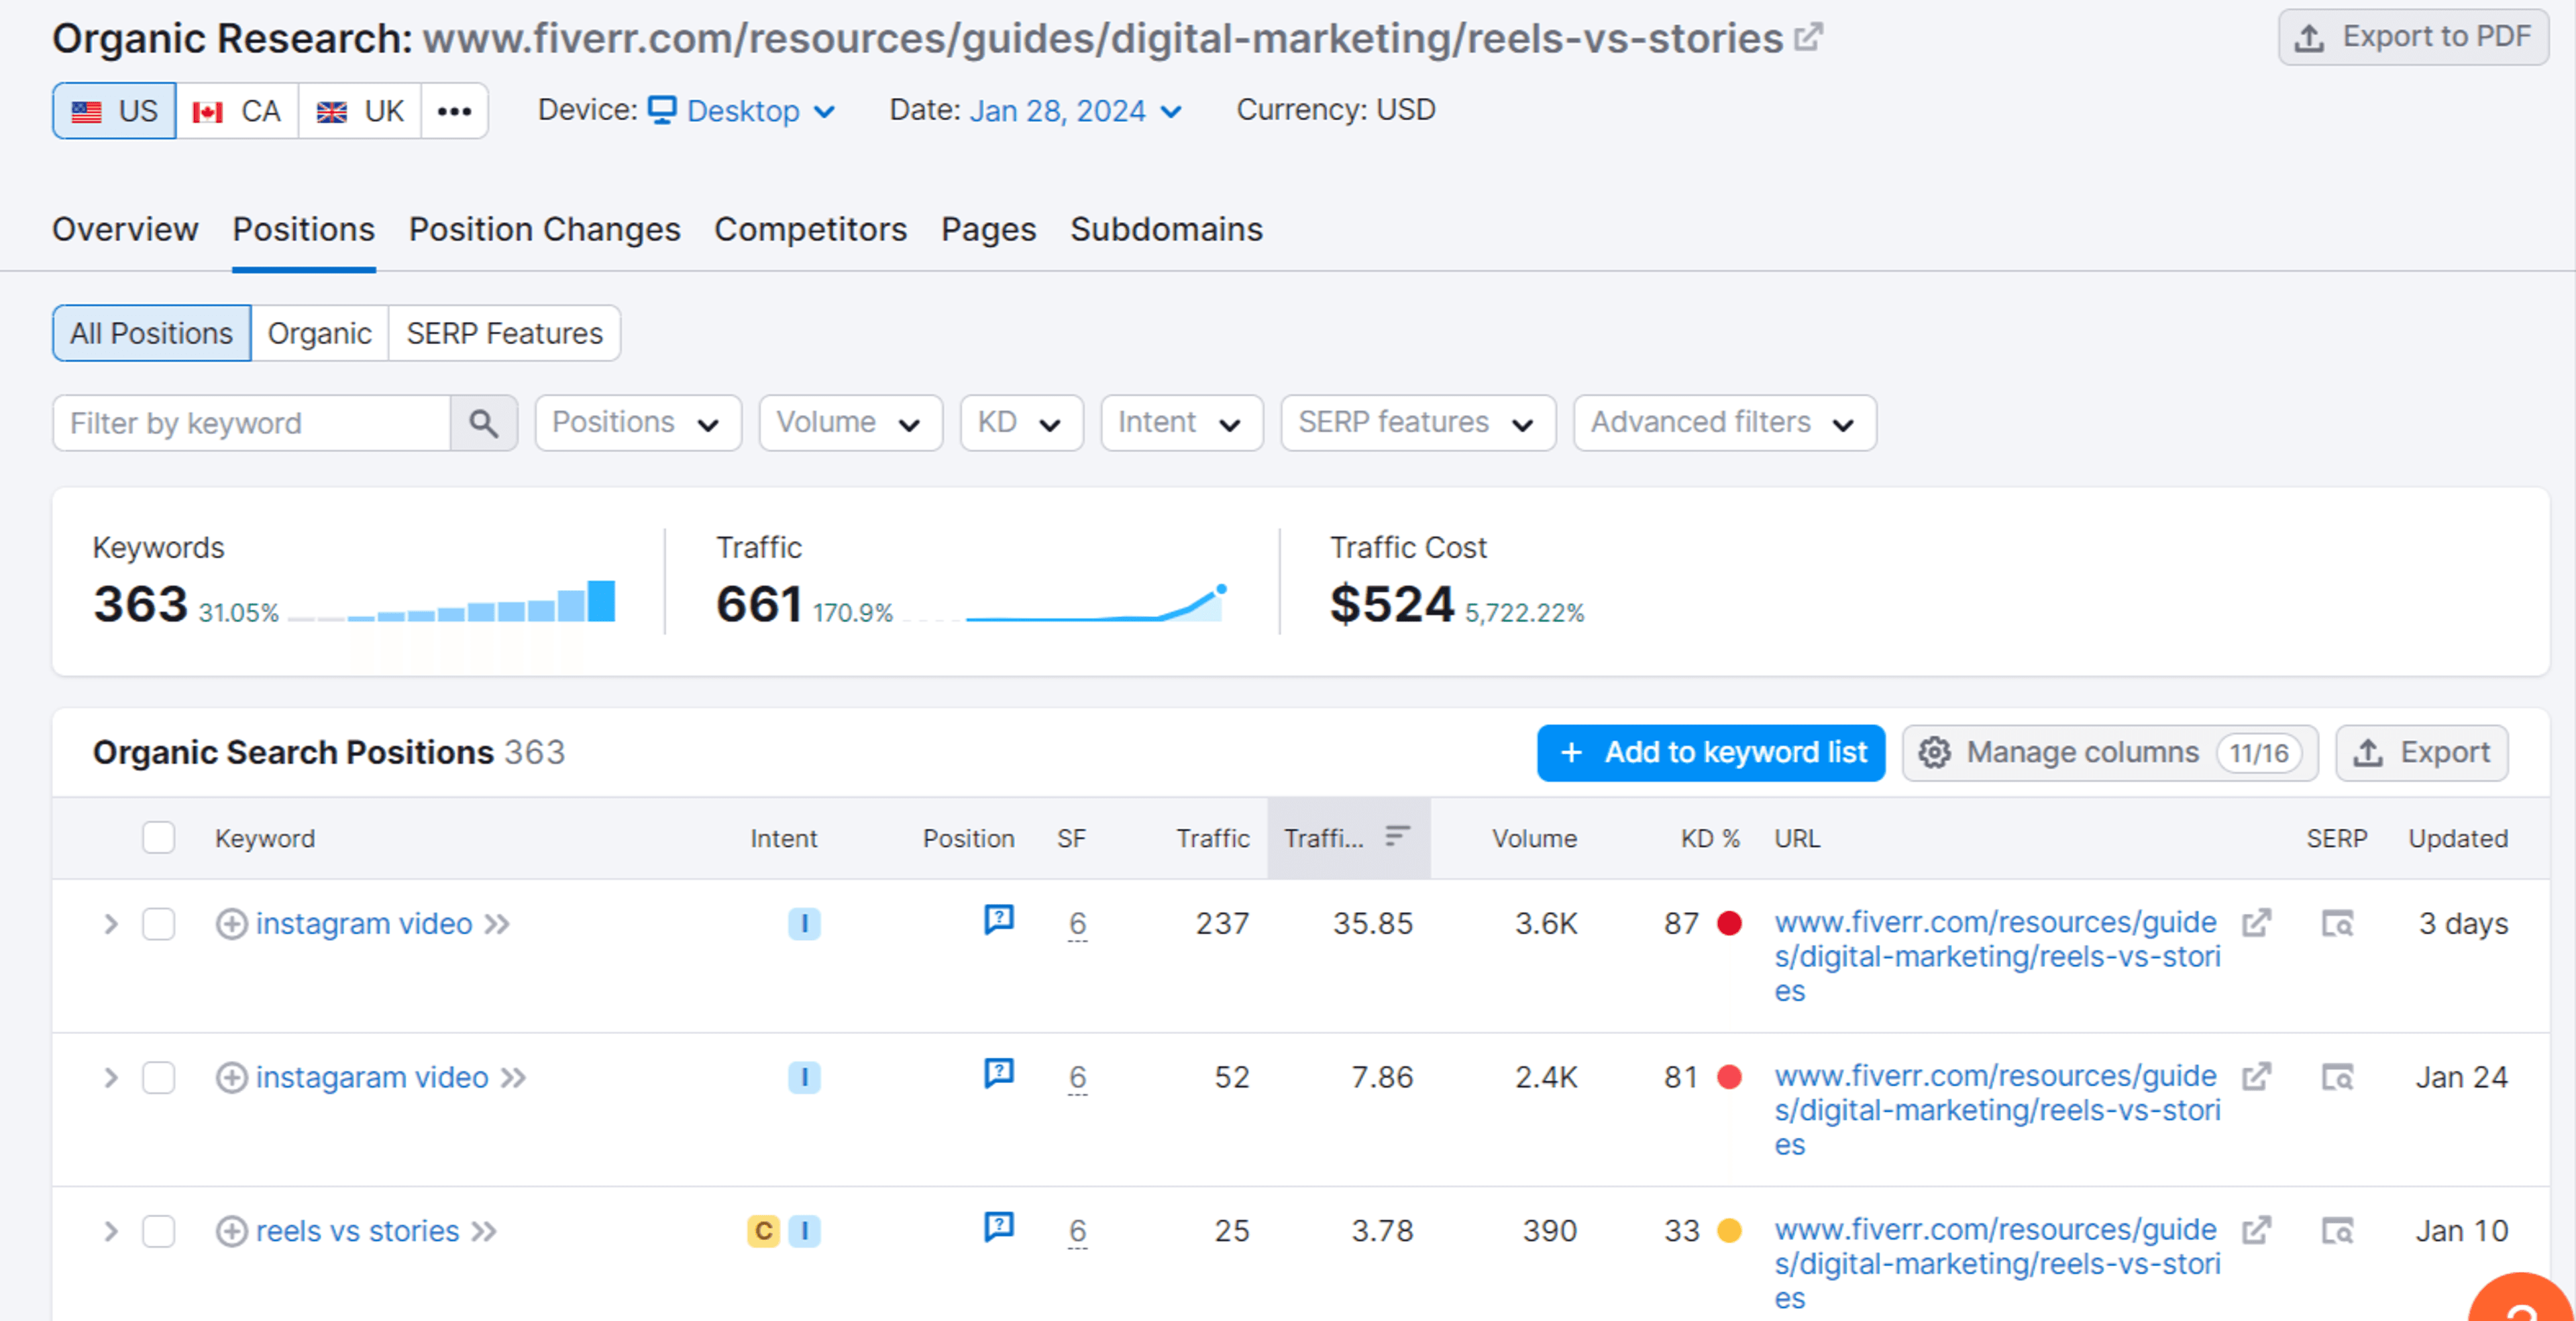Click the plus icon beside instagram video
This screenshot has height=1321, width=2576.
click(x=231, y=924)
